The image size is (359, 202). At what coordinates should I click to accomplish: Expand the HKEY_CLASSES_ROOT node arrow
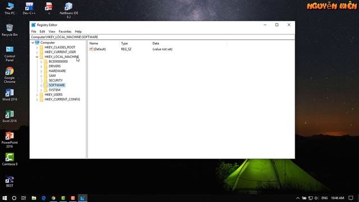(37, 47)
